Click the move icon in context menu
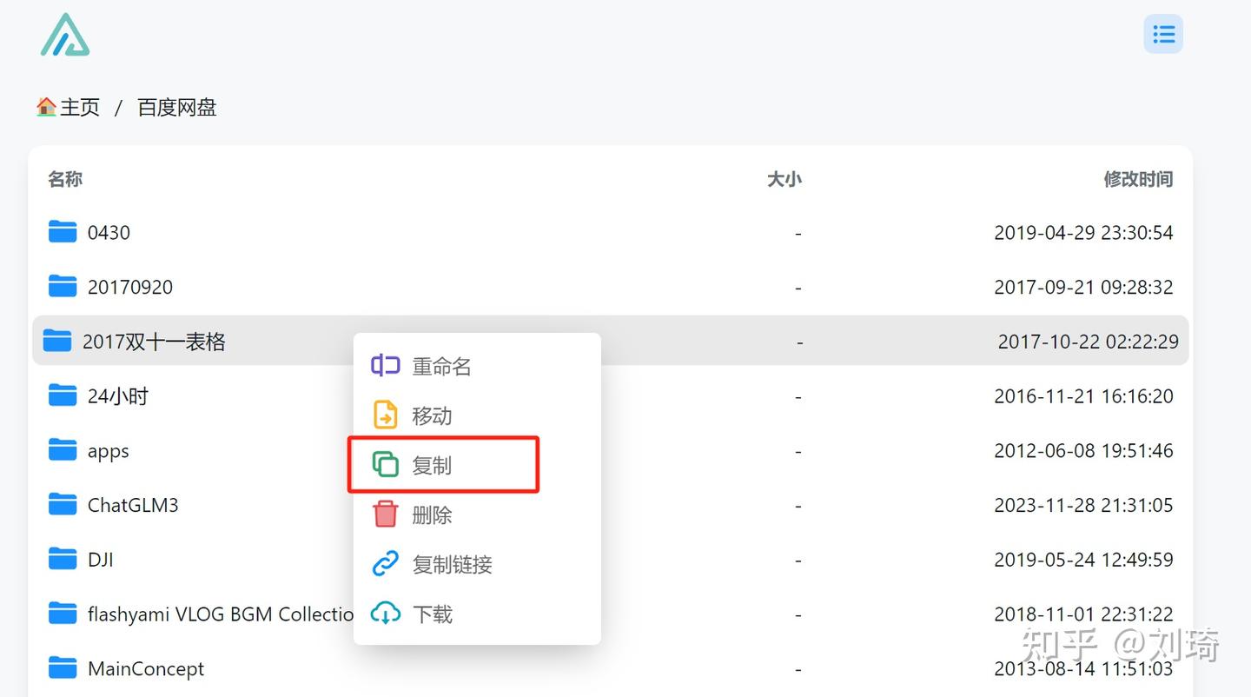 pos(385,415)
